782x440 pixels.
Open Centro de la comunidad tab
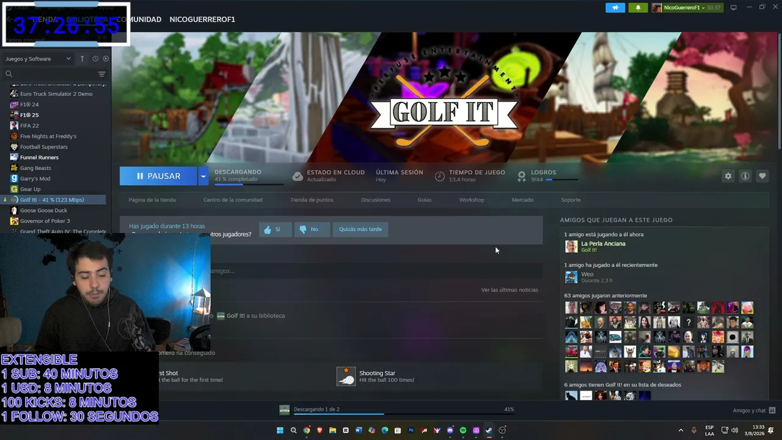(233, 200)
